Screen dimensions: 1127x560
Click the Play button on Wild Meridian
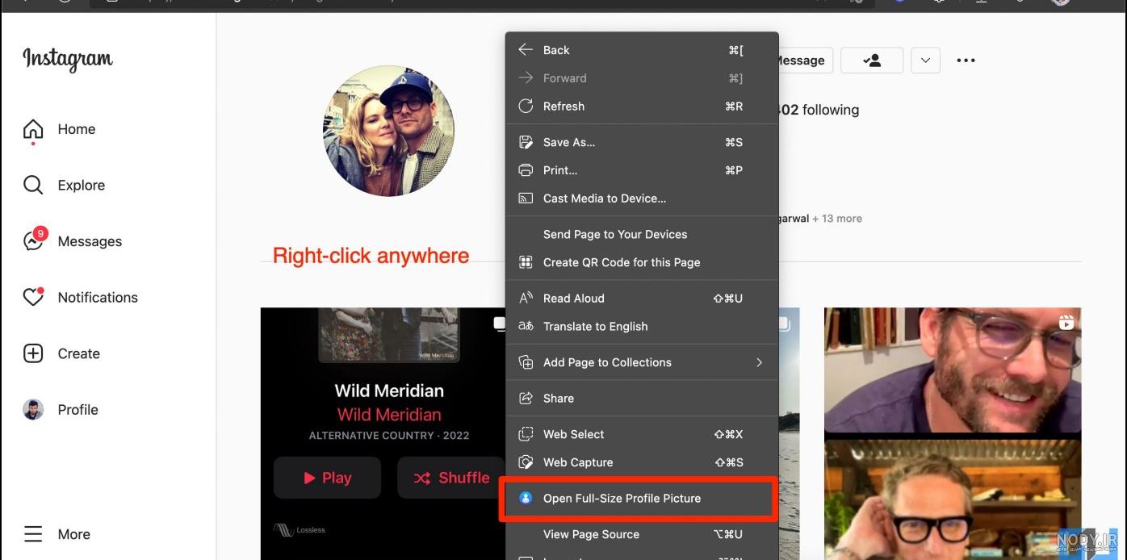click(x=327, y=478)
